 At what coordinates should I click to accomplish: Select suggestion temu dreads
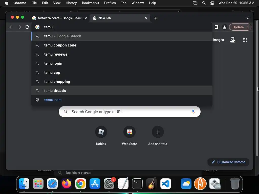coord(122,91)
